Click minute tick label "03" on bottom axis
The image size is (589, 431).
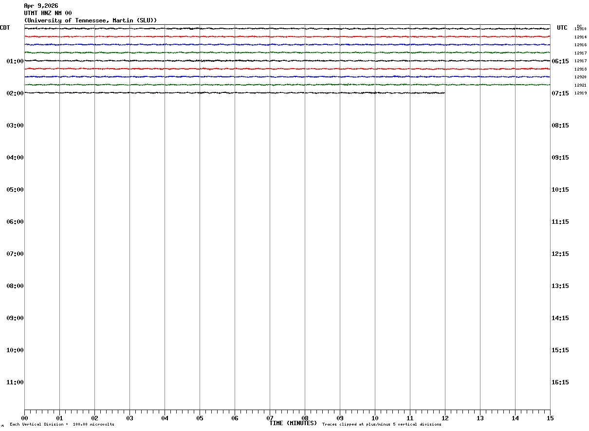[129, 418]
